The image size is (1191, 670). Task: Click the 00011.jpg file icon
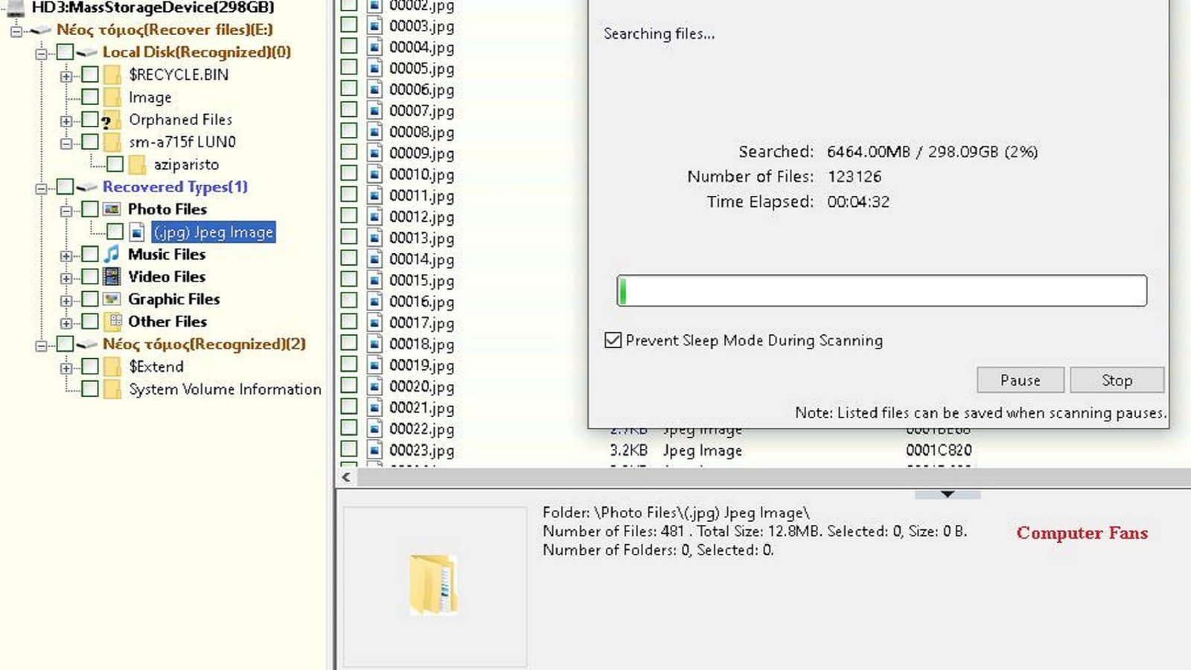point(376,195)
